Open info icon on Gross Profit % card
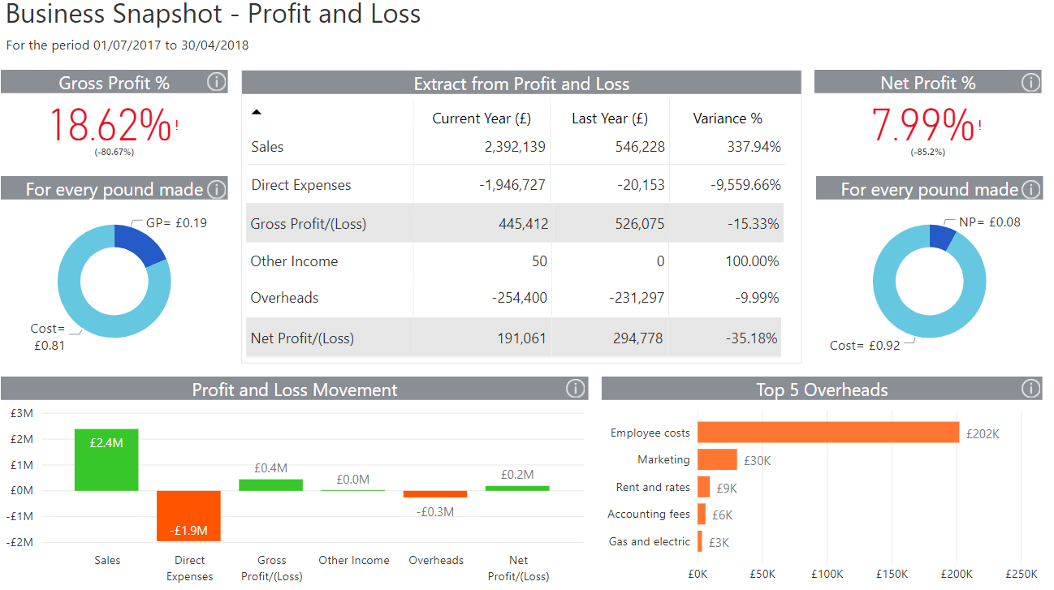1054x590 pixels. [216, 82]
